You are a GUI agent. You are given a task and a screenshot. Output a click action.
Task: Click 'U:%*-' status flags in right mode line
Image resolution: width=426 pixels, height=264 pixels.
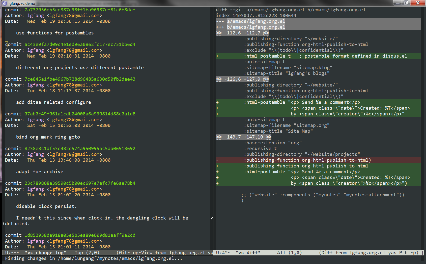pyautogui.click(x=223, y=253)
